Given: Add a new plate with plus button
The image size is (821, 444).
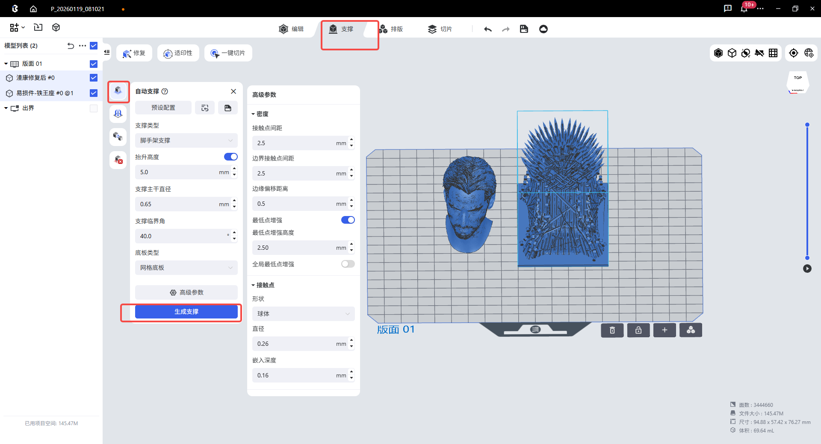Looking at the screenshot, I should tap(664, 330).
